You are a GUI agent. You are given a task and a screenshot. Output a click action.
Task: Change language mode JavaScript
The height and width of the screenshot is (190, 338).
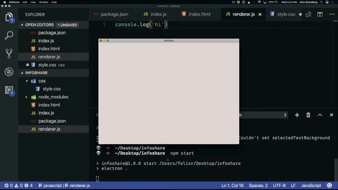pos(311,185)
